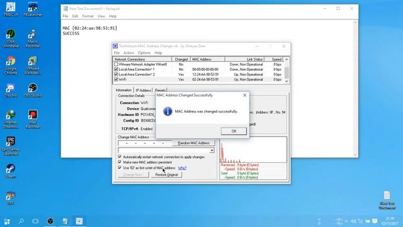The height and width of the screenshot is (227, 403).
Task: Open TMAC Help menu
Action: click(x=158, y=53)
